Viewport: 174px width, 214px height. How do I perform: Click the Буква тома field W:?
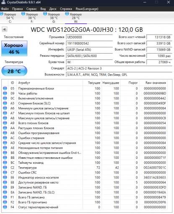point(89,62)
